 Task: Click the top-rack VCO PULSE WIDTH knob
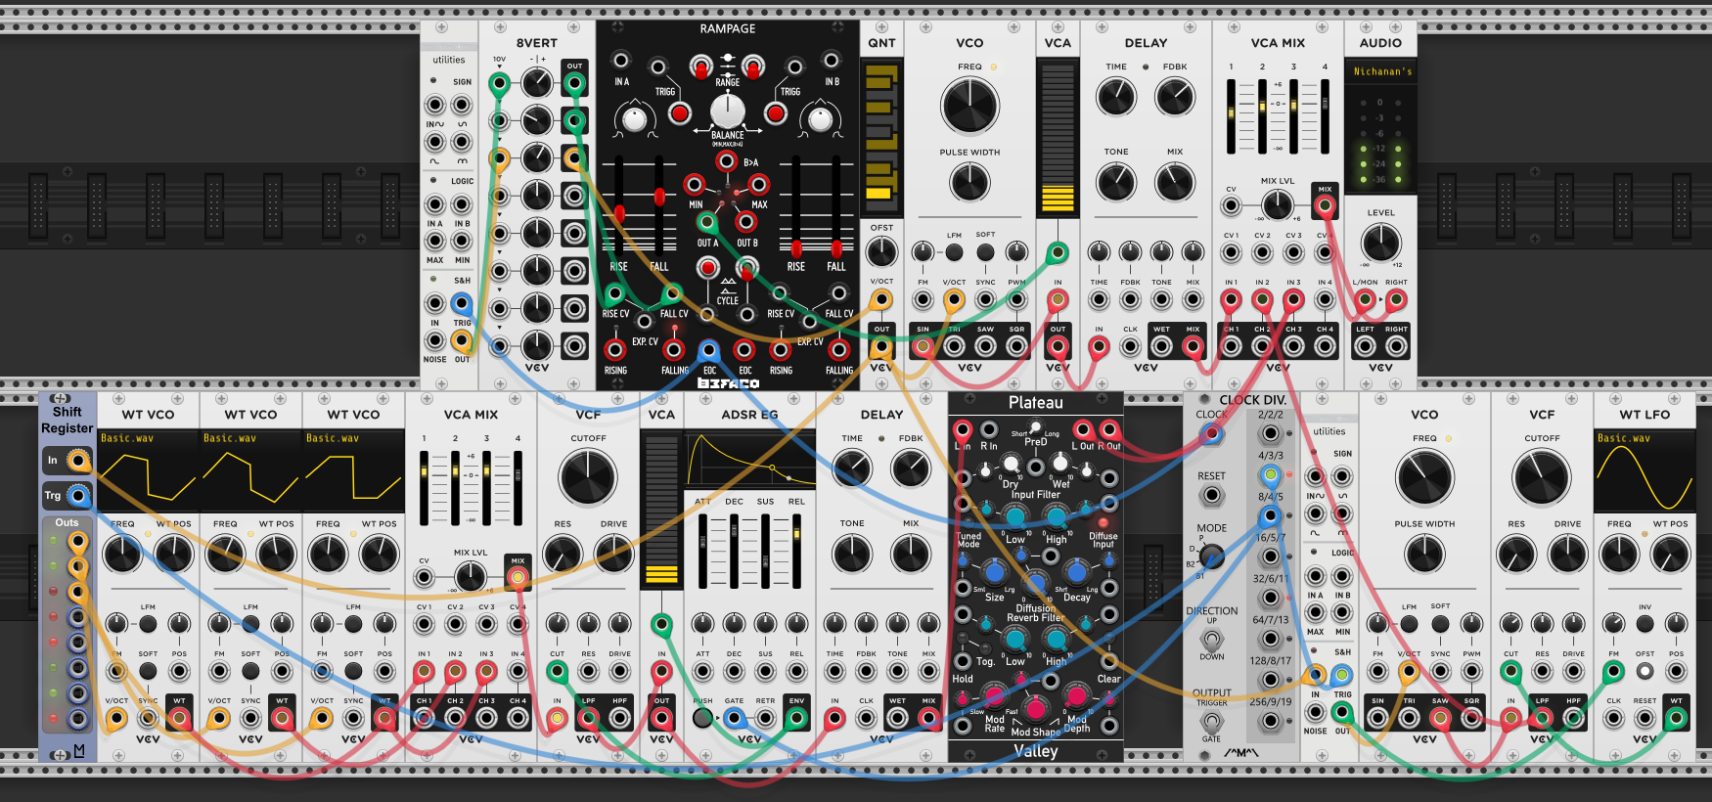pos(969,182)
